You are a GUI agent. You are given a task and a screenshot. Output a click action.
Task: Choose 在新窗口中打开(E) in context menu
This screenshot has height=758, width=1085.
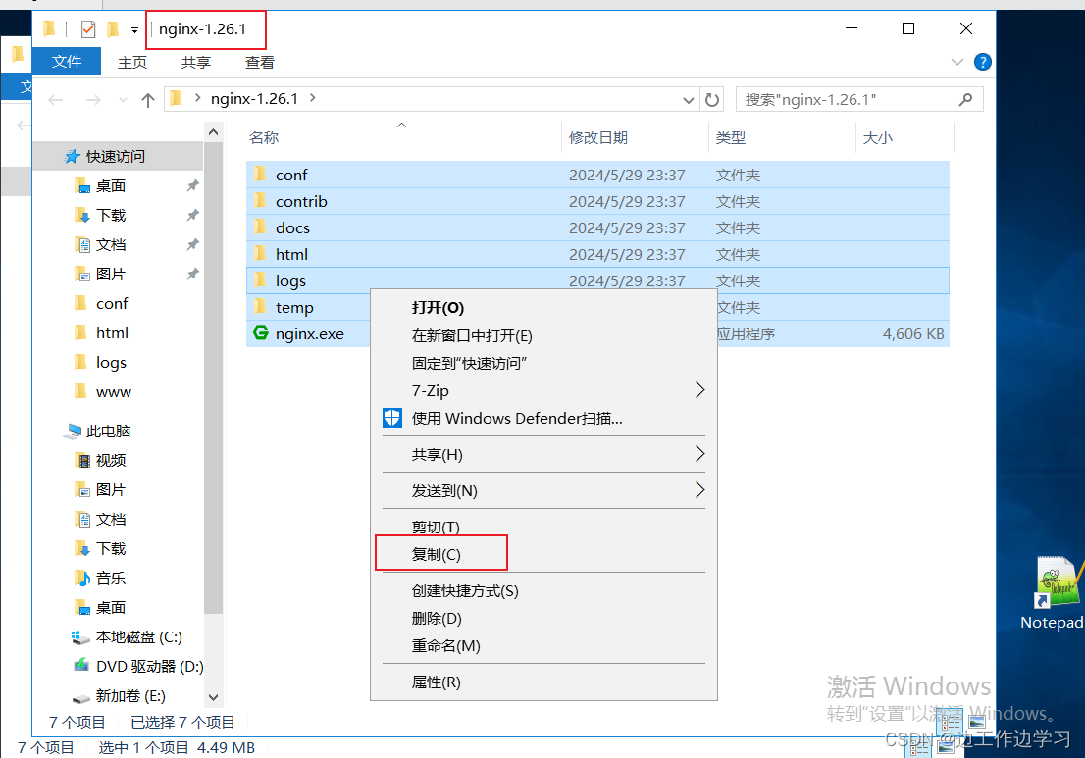543,335
